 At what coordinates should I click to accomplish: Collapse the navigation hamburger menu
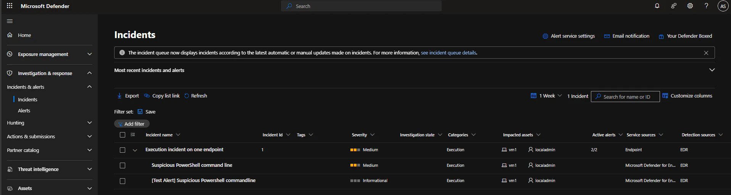10,21
